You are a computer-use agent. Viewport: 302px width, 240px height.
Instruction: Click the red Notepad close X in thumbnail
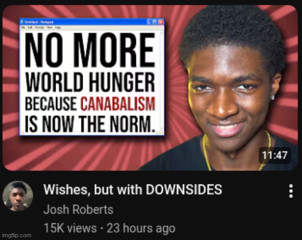[x=161, y=22]
